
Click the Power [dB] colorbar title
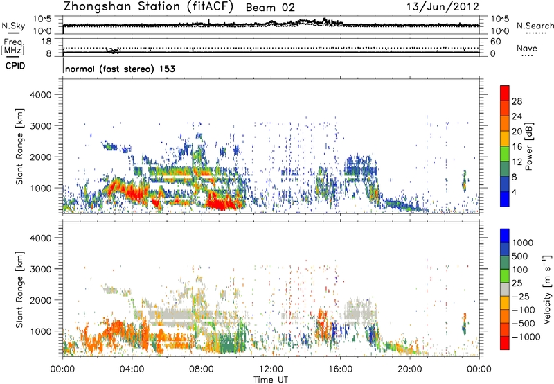529,146
